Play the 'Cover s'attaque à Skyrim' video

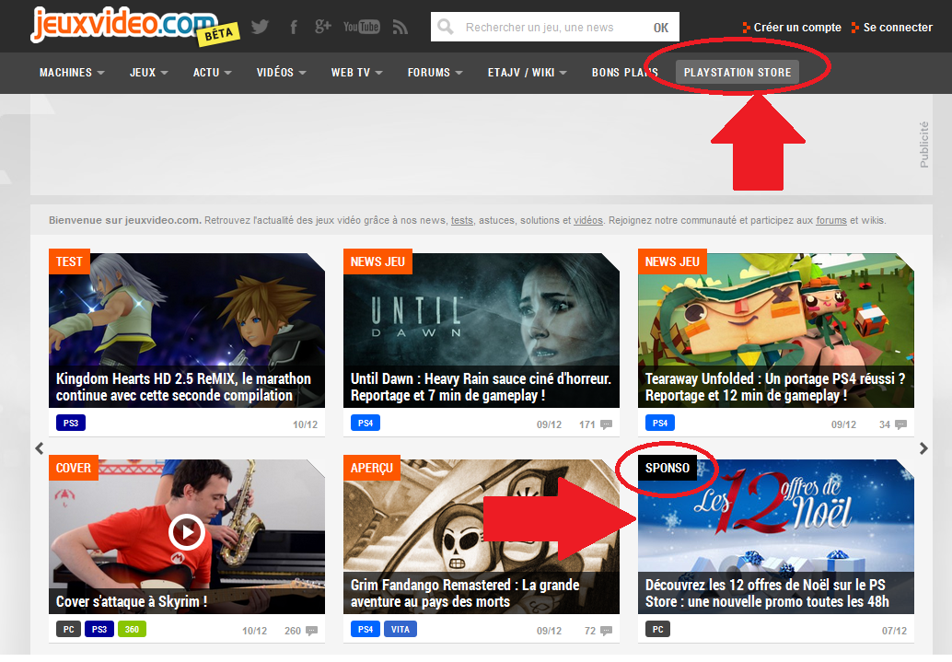click(186, 531)
